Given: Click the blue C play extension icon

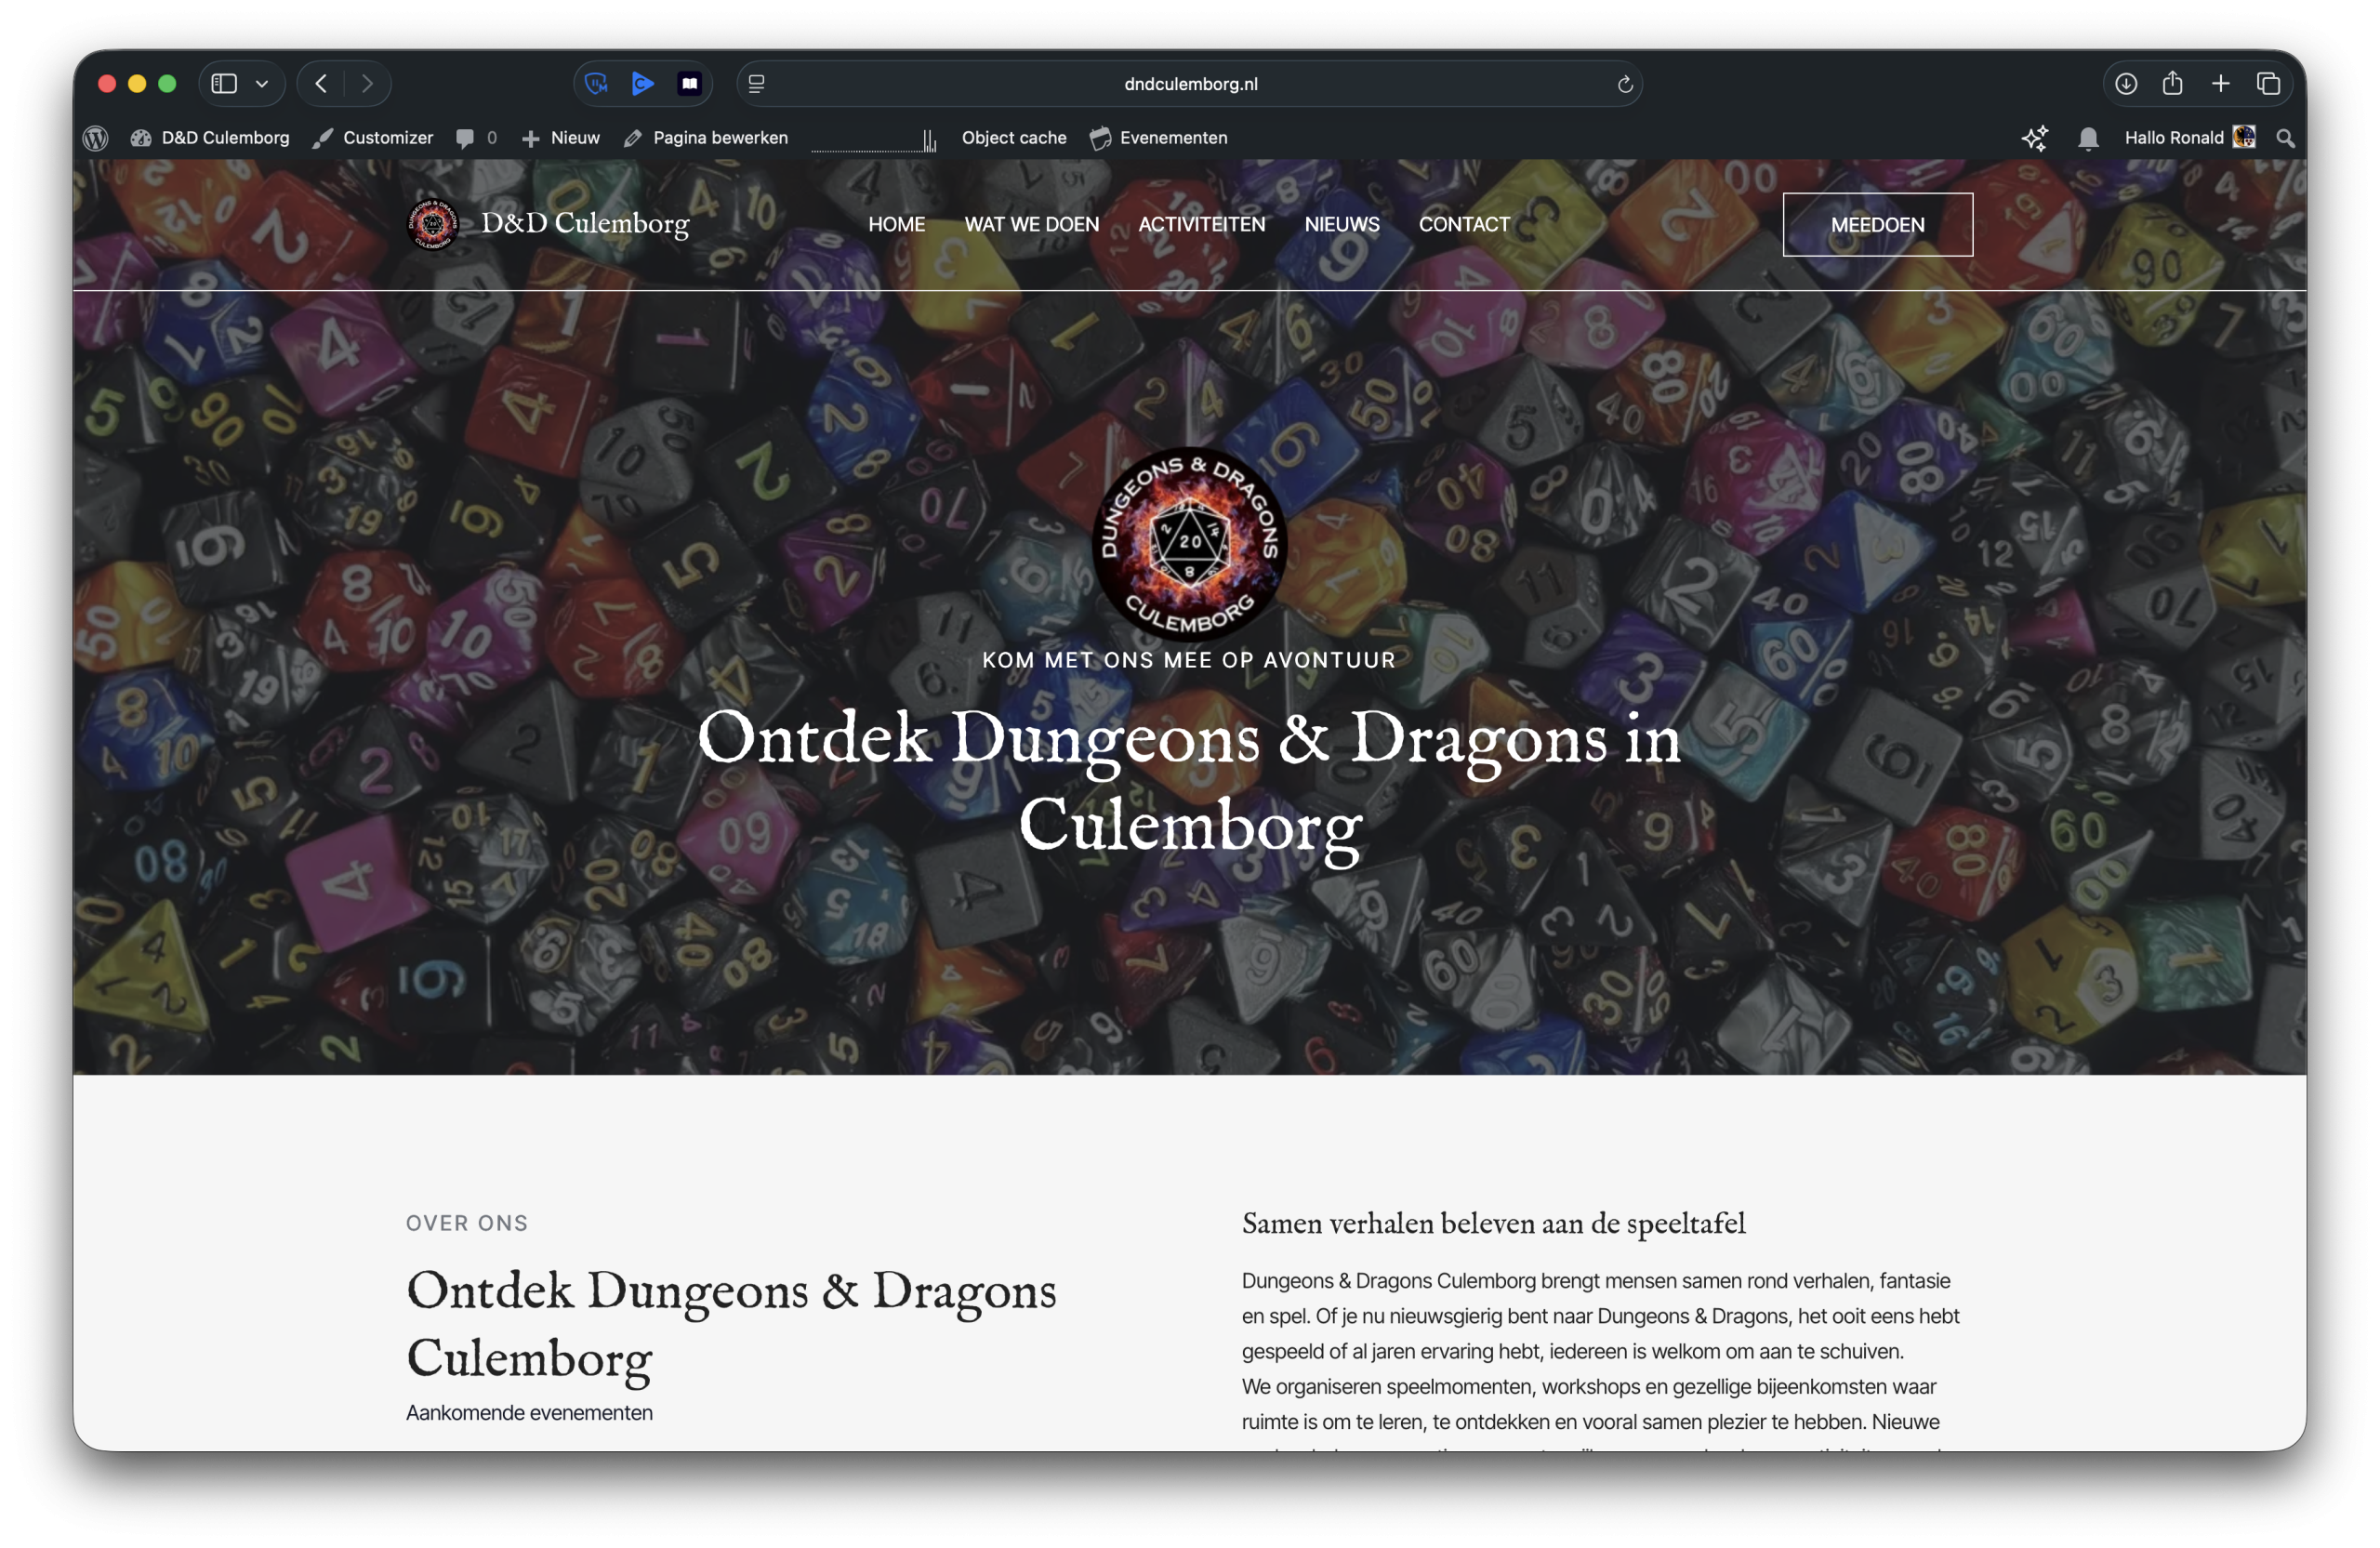Looking at the screenshot, I should [x=643, y=84].
